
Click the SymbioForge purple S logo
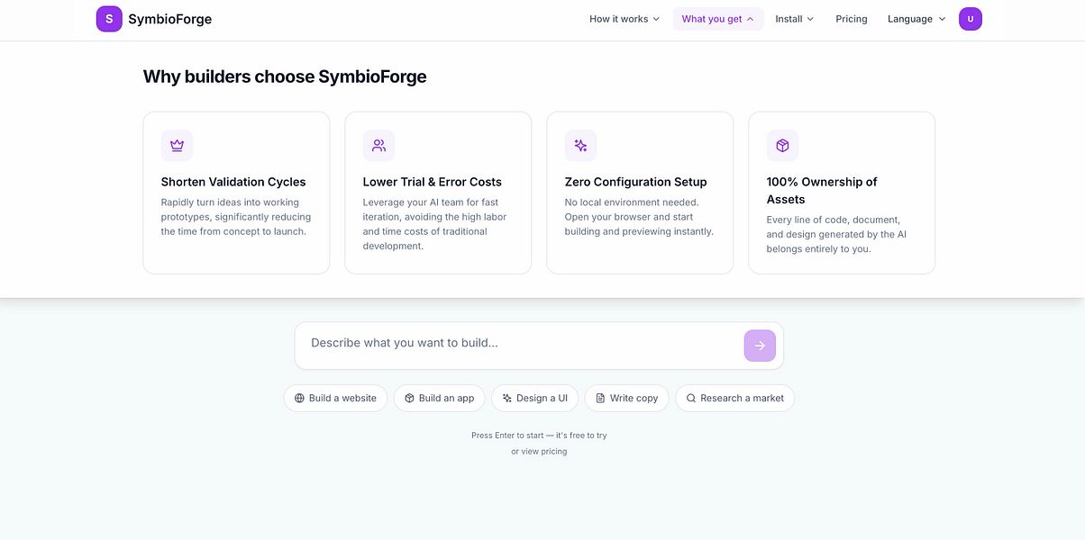[109, 19]
